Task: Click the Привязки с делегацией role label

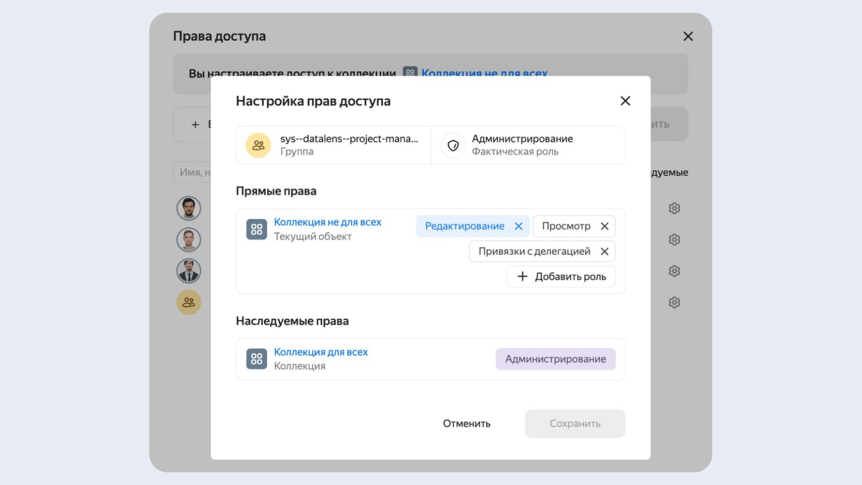Action: (x=534, y=251)
